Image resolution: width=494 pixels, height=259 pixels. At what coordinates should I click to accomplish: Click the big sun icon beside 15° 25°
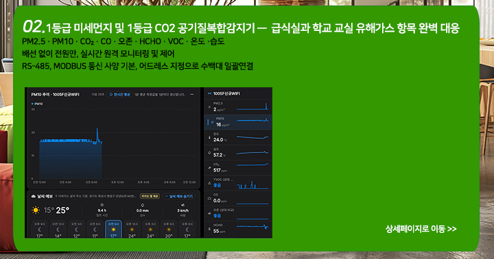[36, 210]
